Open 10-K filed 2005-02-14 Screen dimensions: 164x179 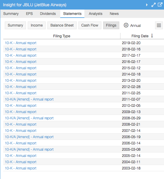[x=21, y=156]
